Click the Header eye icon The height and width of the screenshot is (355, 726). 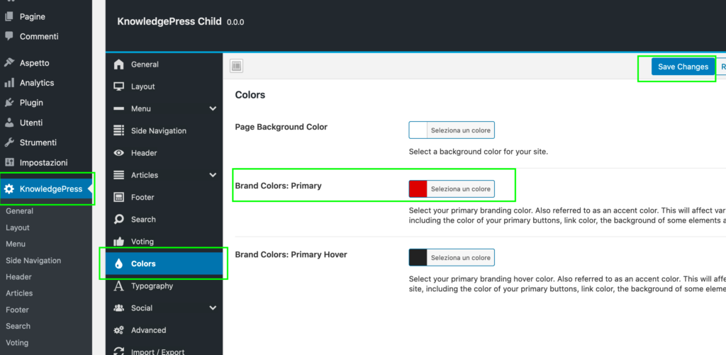(x=119, y=153)
